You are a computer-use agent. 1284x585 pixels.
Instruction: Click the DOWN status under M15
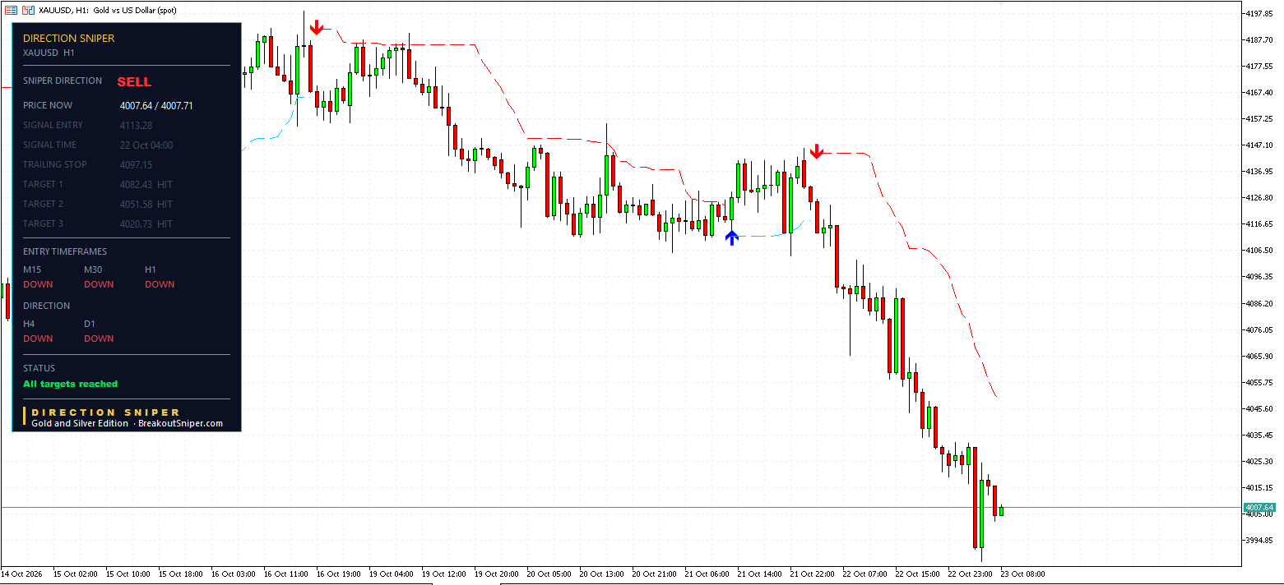38,285
